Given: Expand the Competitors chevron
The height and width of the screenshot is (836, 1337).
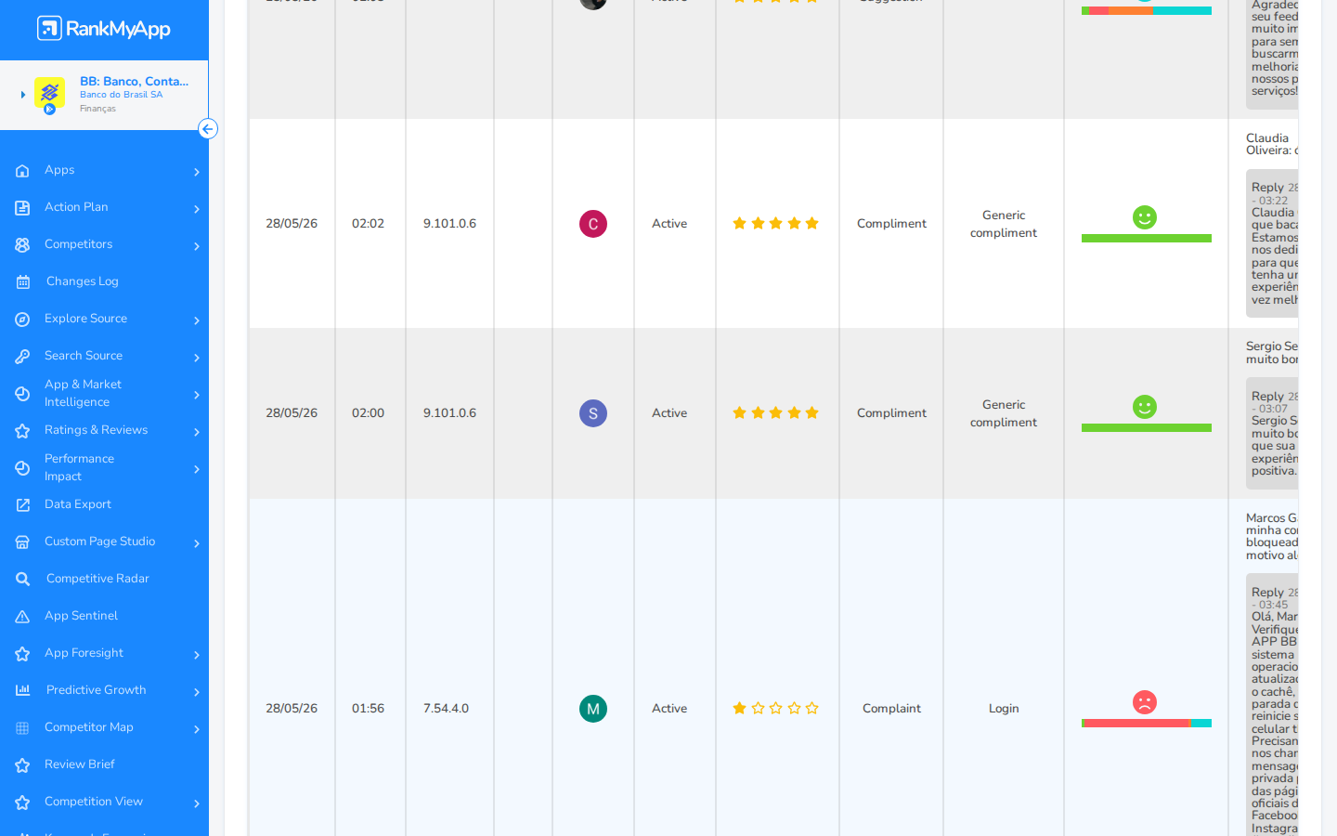Looking at the screenshot, I should pos(197,246).
